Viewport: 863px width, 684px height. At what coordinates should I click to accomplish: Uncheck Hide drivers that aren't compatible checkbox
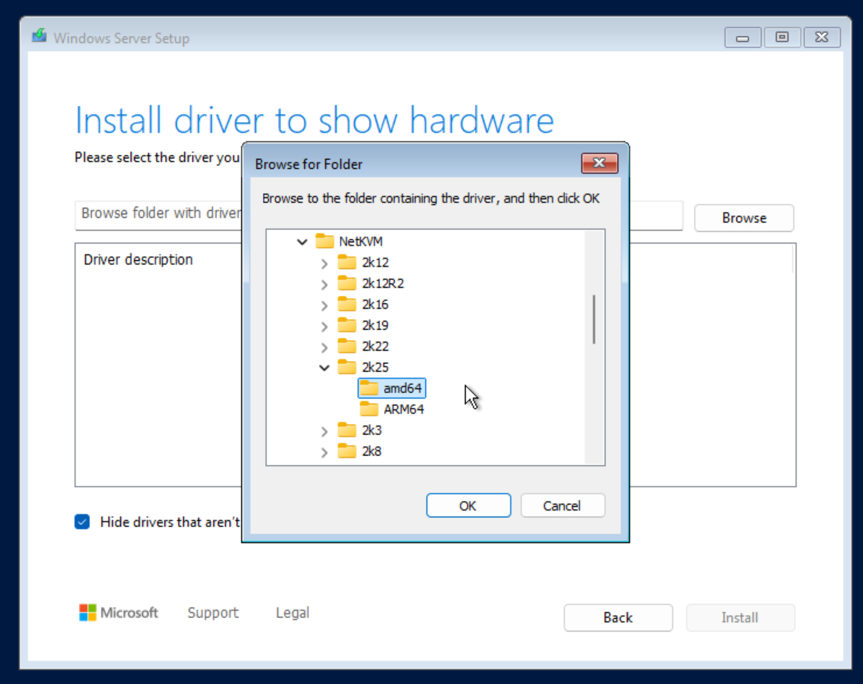pos(82,522)
